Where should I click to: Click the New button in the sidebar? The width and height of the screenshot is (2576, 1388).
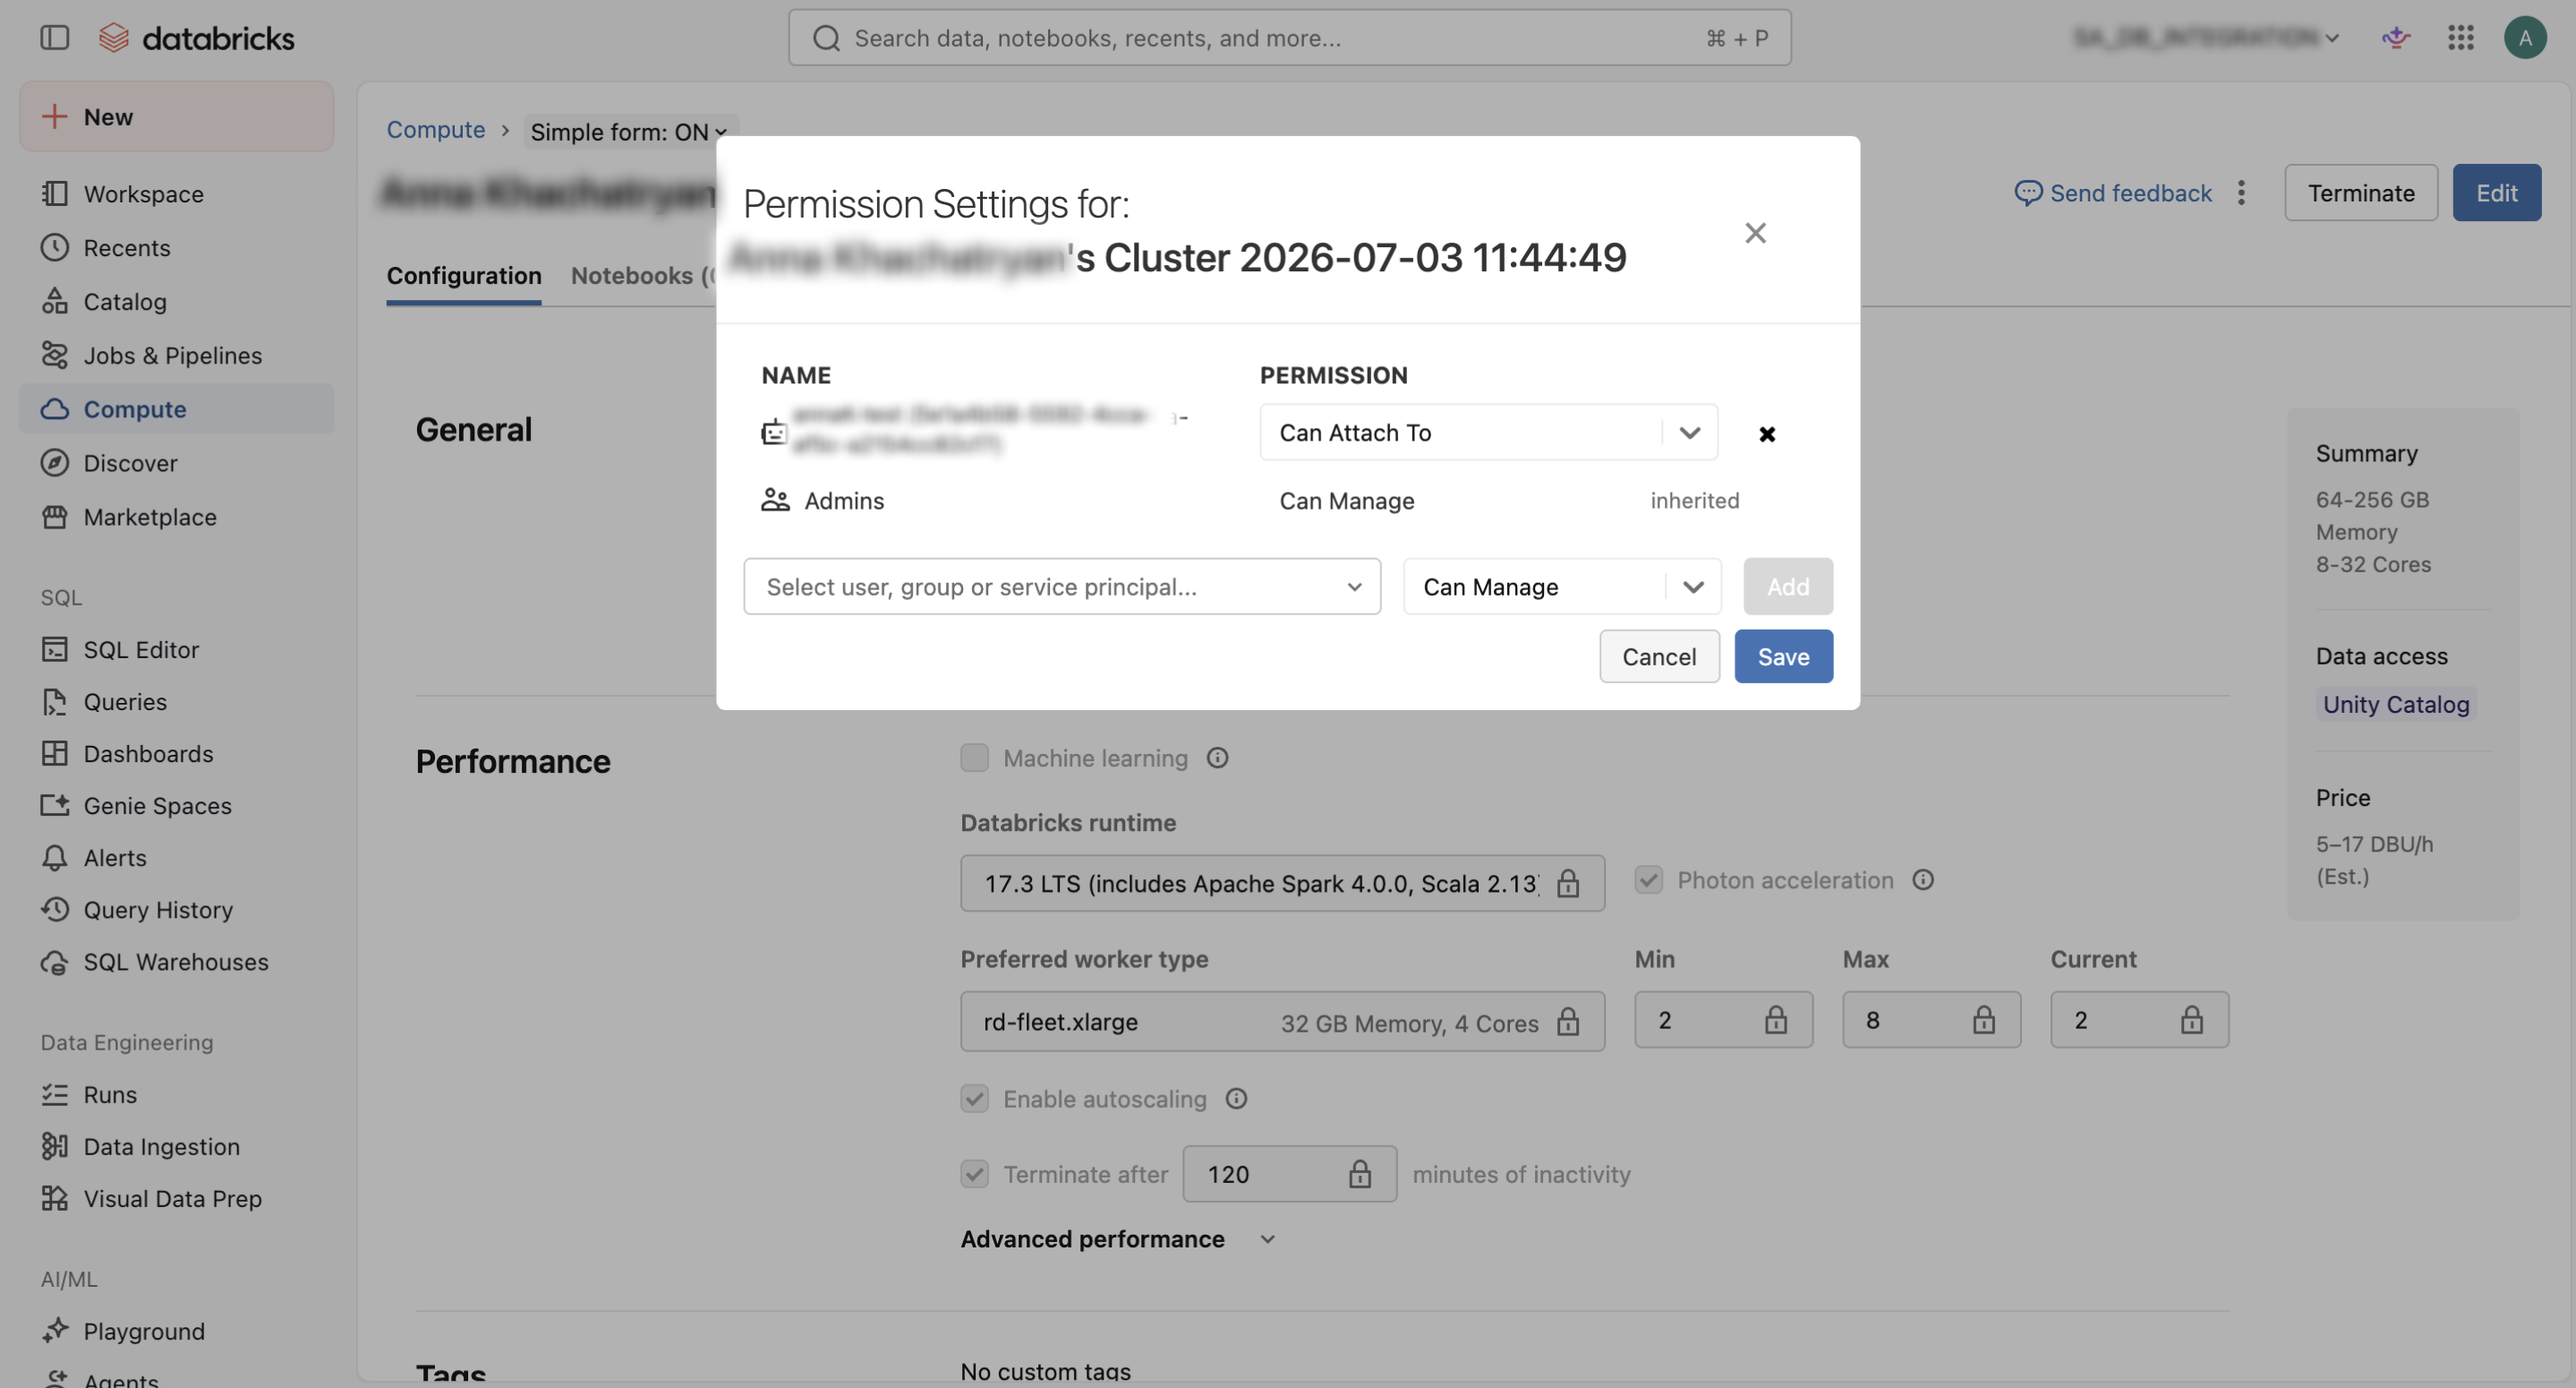tap(177, 116)
